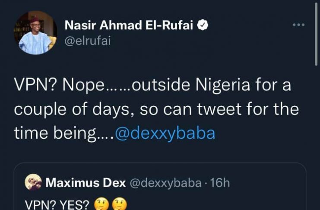This screenshot has width=320, height=210.
Task: Click the second thinking face emoji
Action: click(118, 204)
